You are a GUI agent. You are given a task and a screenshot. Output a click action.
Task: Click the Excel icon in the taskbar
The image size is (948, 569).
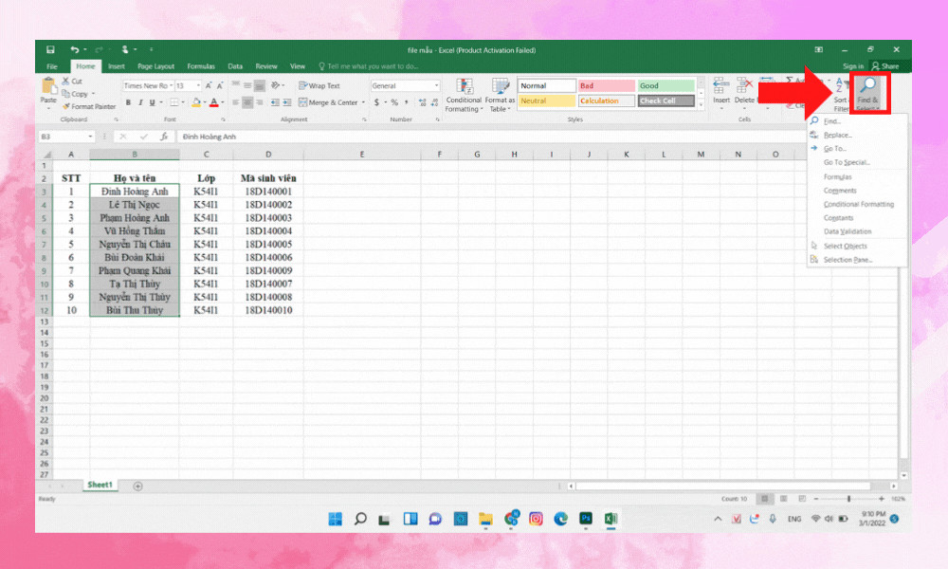point(611,519)
